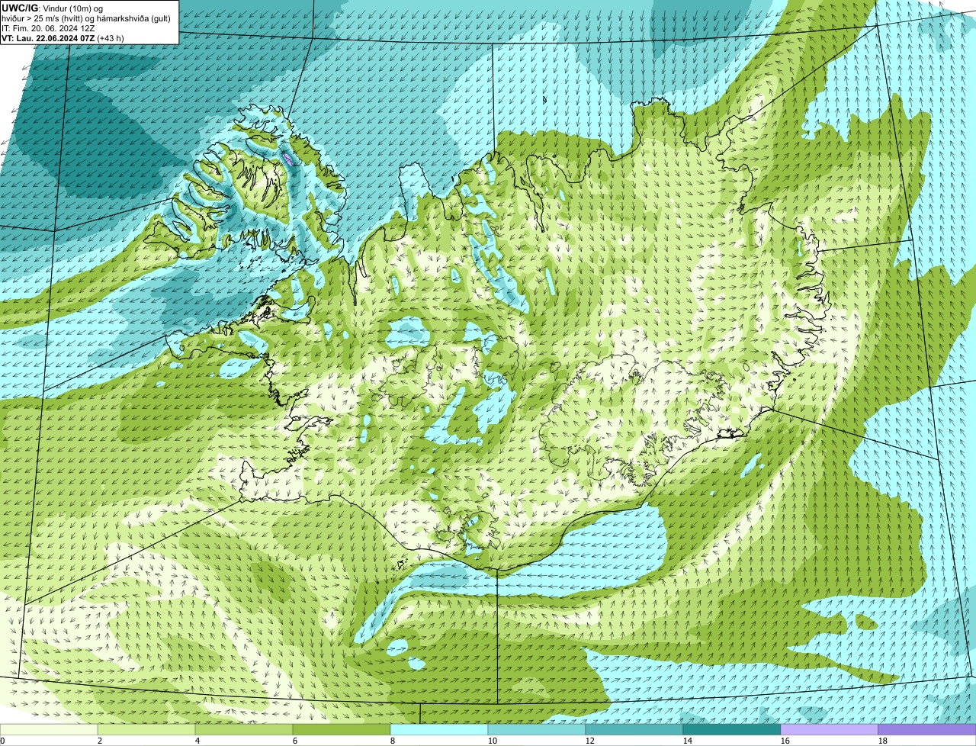976x746 pixels.
Task: Click the scale label '14'
Action: coord(688,741)
